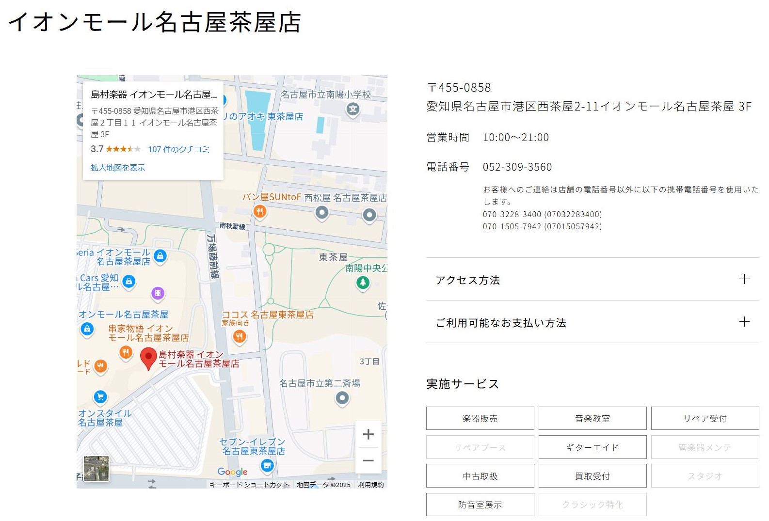Click the イオンスタイル shopping cart marker
This screenshot has height=521, width=769.
[x=100, y=397]
